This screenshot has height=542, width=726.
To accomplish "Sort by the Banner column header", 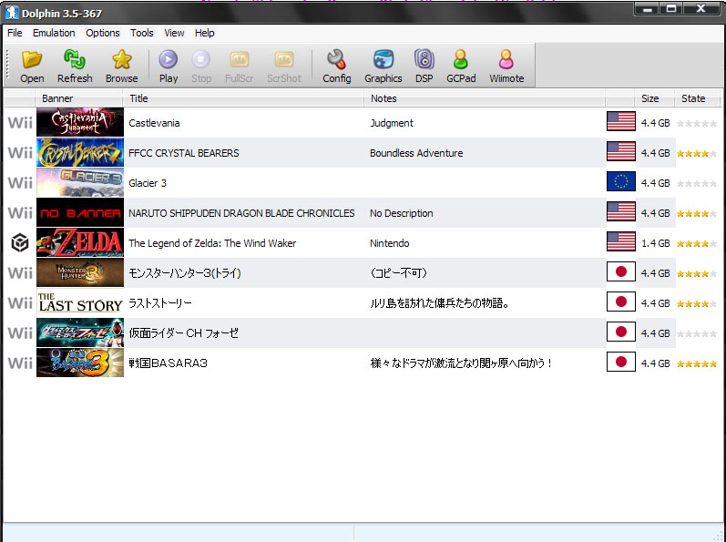I will (x=78, y=98).
